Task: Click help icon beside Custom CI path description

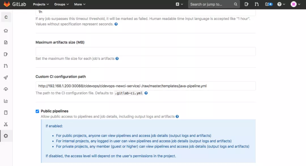Action: tap(146, 93)
